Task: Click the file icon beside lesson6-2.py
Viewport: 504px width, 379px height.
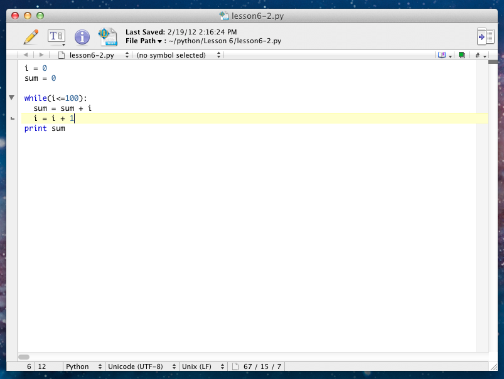Action: (x=61, y=55)
